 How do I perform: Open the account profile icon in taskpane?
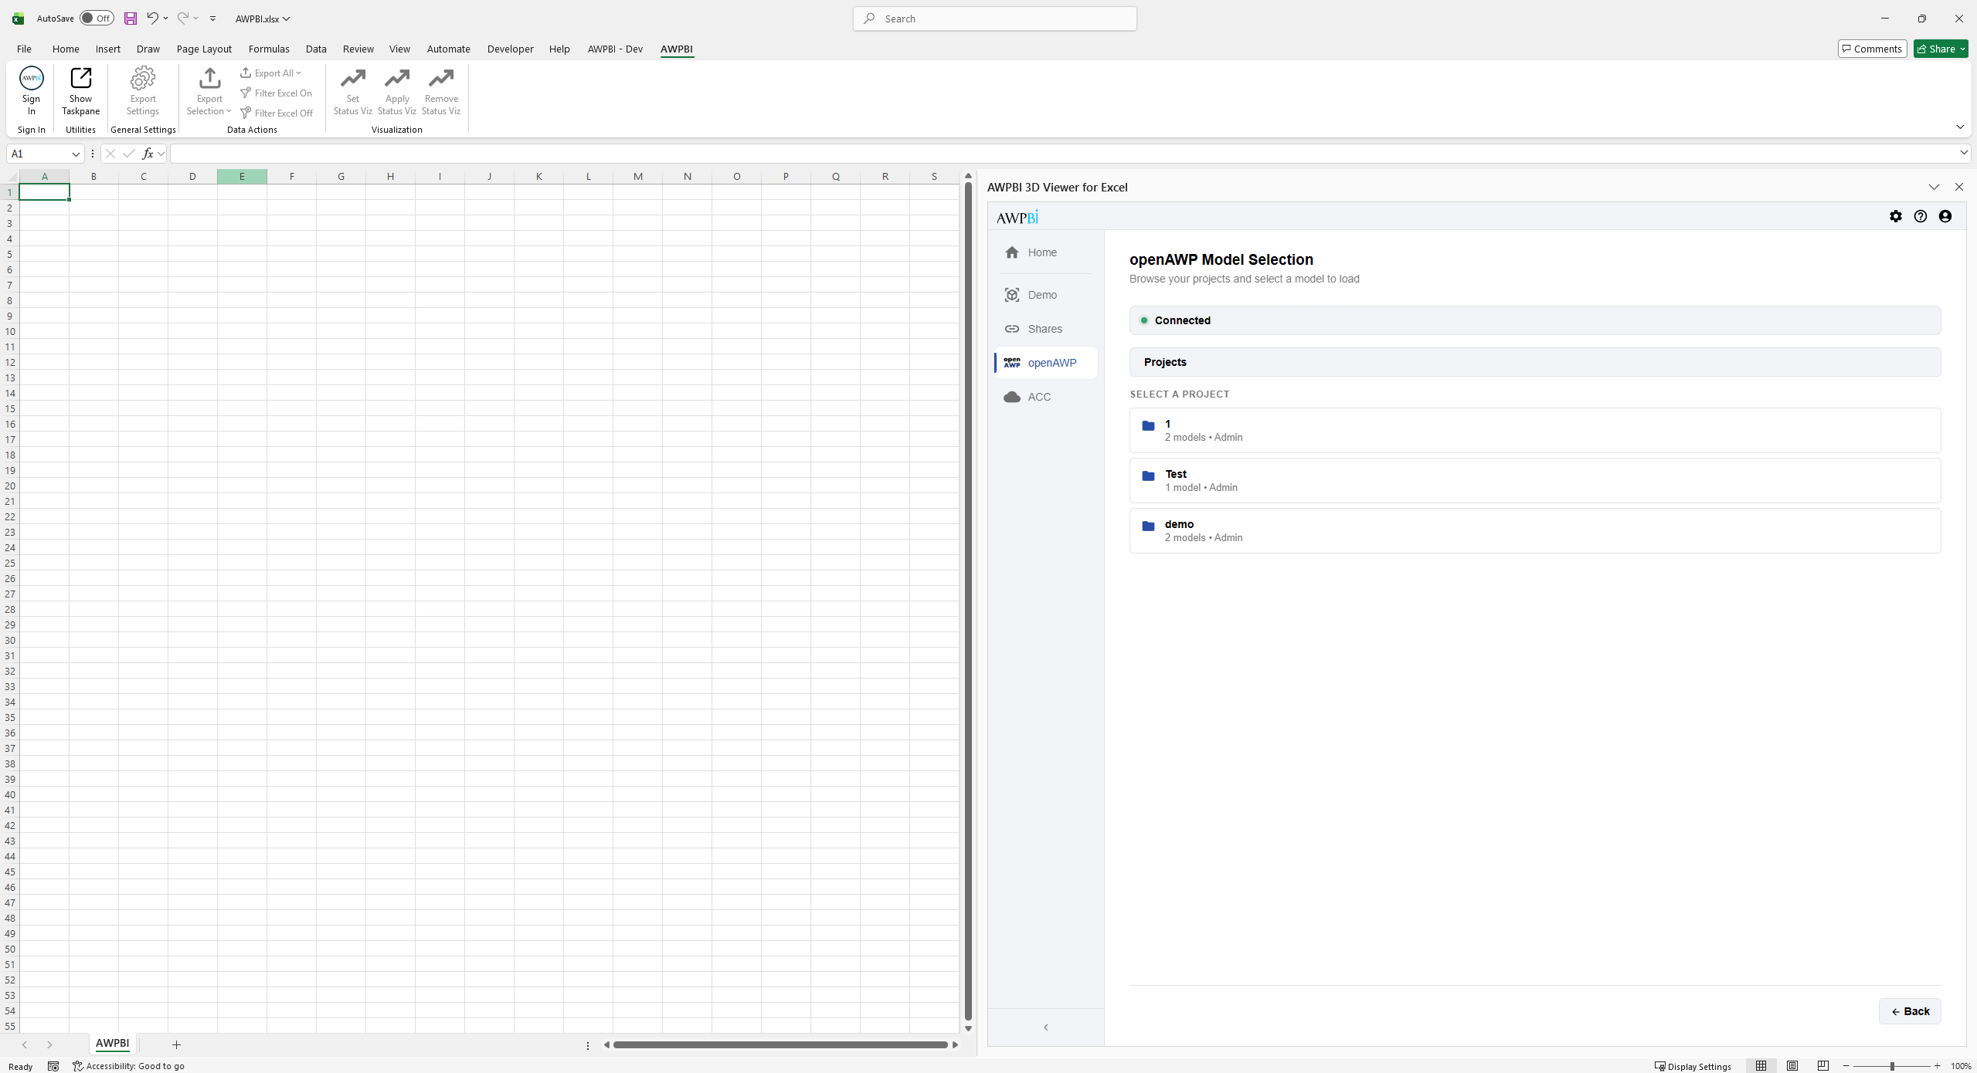click(1945, 216)
